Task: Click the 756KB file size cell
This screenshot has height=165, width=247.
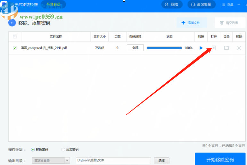Action: 100,48
